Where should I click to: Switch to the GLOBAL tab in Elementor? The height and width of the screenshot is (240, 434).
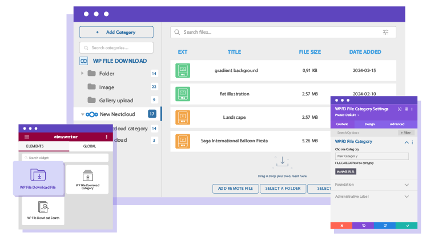89,146
